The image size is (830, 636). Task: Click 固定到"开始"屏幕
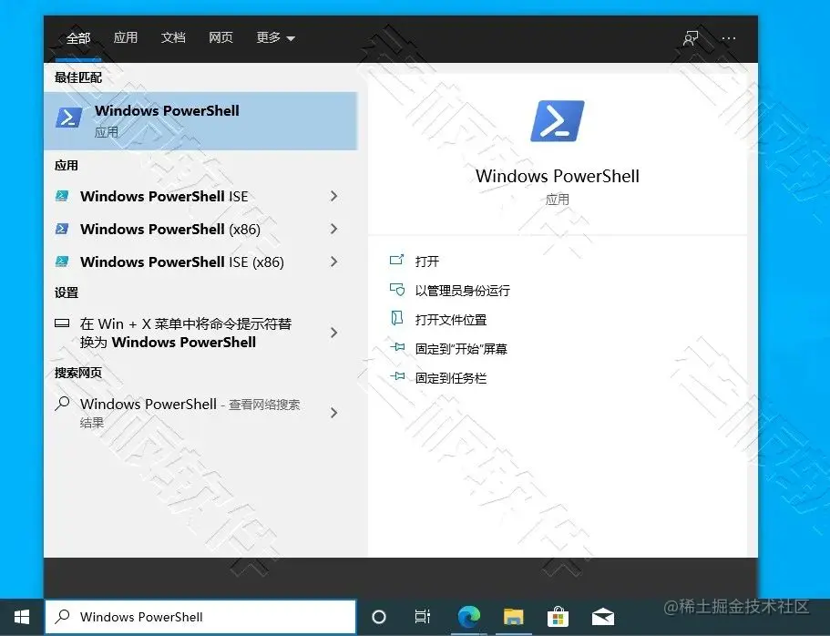coord(461,348)
